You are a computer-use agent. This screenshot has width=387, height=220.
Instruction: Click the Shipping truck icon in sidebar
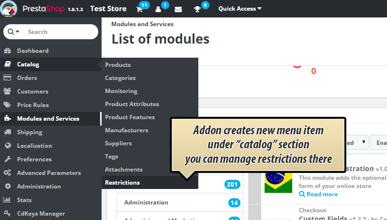tap(7, 132)
